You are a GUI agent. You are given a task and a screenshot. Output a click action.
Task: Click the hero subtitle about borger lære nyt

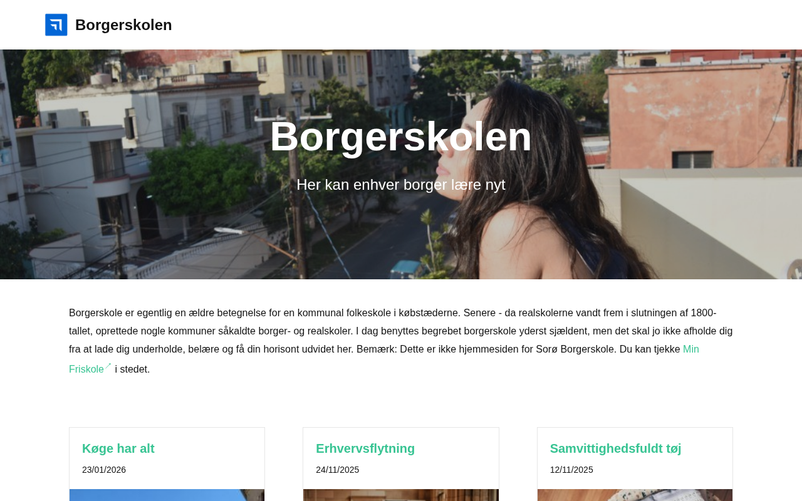(401, 185)
